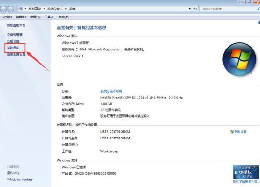Open 设备管理器 from sidebar
Image resolution: width=260 pixels, height=187 pixels.
15,35
